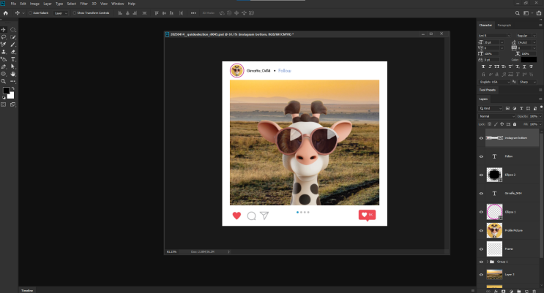Viewport: 544px width, 293px height.
Task: Select the Ellipse shape tool
Action: pyautogui.click(x=4, y=74)
